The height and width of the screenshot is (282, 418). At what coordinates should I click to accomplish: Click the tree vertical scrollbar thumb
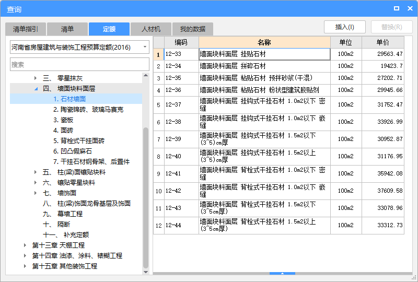point(146,198)
